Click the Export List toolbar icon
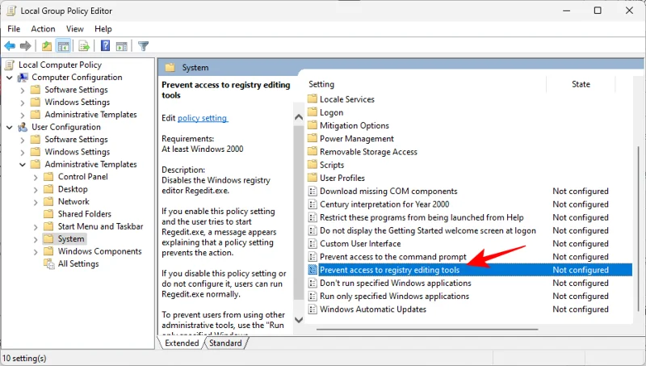Viewport: 646px width, 366px height. (x=84, y=46)
